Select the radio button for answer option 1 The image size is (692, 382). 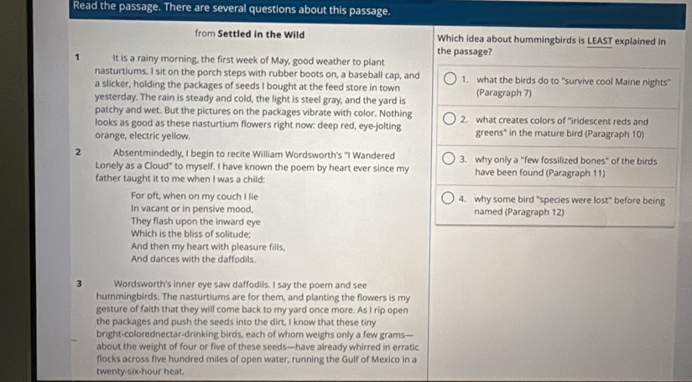(x=450, y=80)
